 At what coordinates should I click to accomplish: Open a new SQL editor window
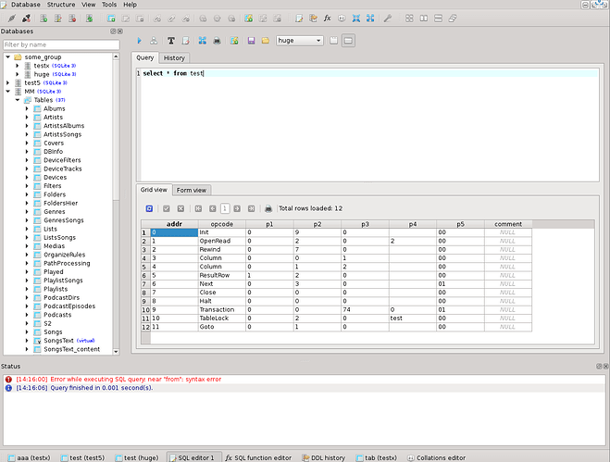click(x=299, y=19)
